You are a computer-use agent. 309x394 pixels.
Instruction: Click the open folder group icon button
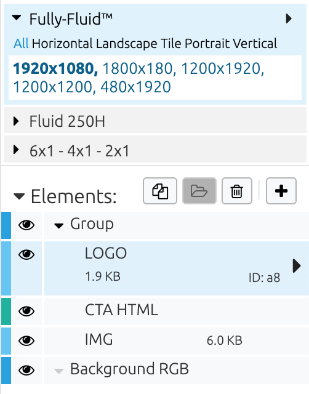(199, 191)
